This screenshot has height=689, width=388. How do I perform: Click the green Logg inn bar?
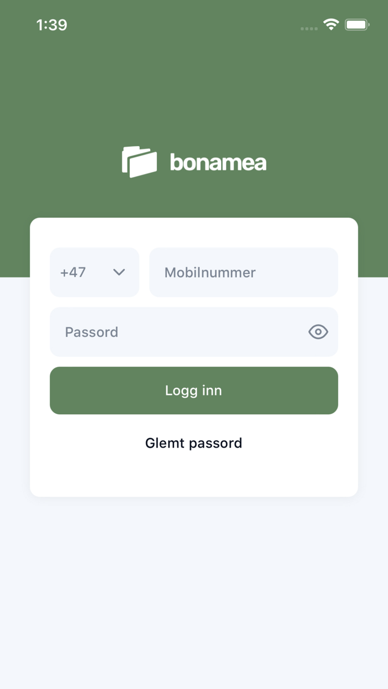pyautogui.click(x=193, y=390)
